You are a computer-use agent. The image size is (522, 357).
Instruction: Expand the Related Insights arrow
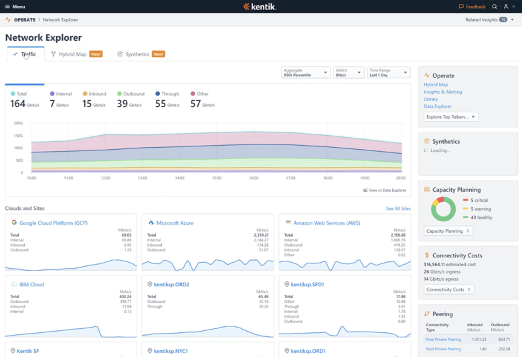click(x=513, y=19)
